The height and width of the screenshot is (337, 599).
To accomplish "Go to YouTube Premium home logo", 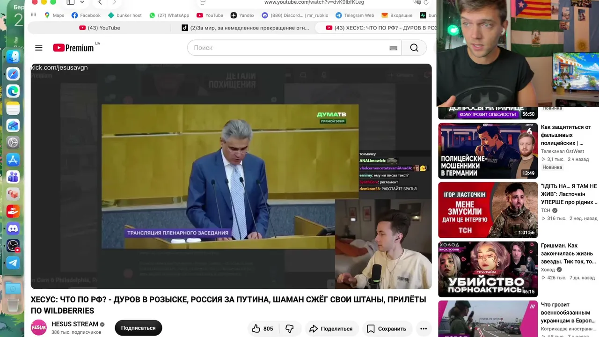I will point(73,48).
